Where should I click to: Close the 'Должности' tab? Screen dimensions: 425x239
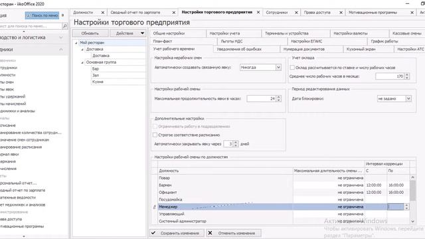tap(103, 13)
